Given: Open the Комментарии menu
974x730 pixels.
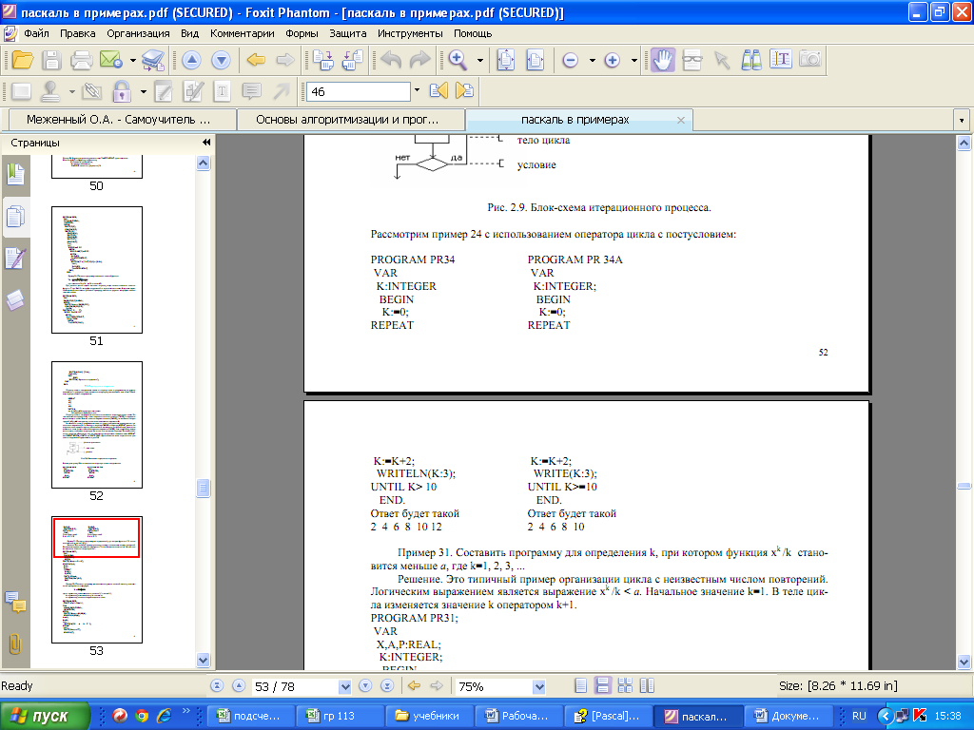Looking at the screenshot, I should [x=243, y=33].
